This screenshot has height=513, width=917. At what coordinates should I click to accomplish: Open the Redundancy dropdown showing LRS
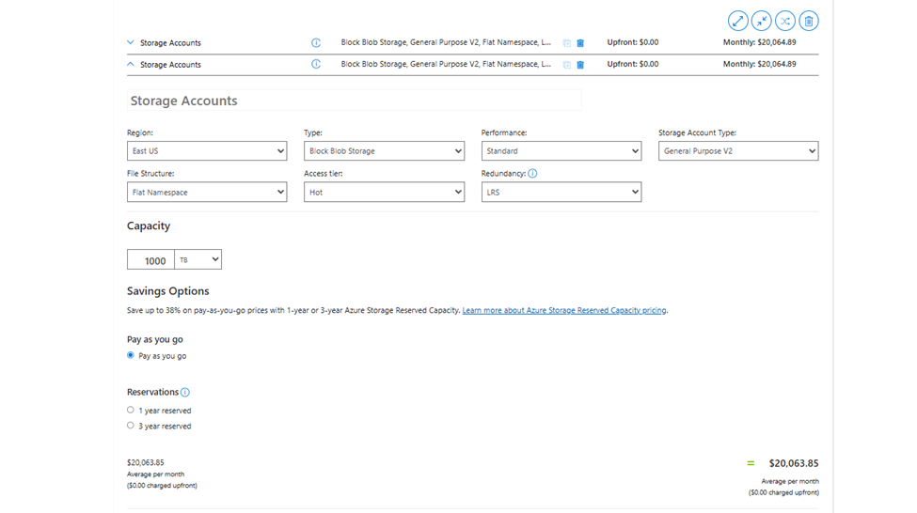tap(561, 192)
